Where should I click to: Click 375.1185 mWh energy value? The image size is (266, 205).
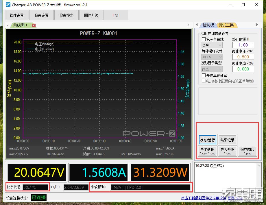pos(130,154)
